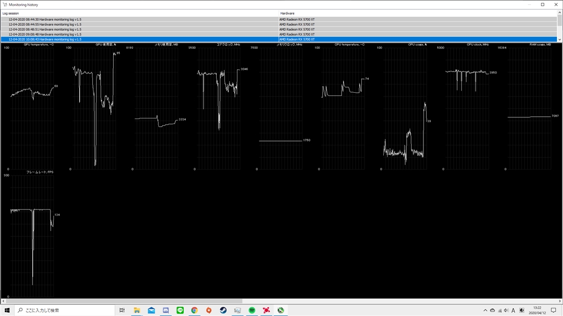Click the horizontal scrollbar left arrow

(x=3, y=301)
